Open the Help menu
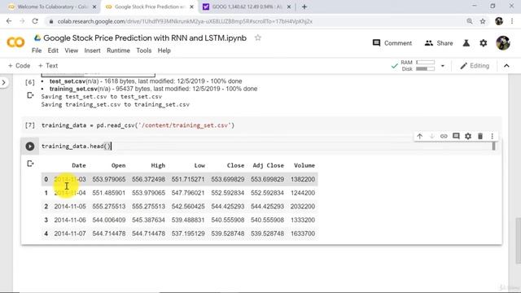Viewport: 521px width, 293px height. pos(164,50)
